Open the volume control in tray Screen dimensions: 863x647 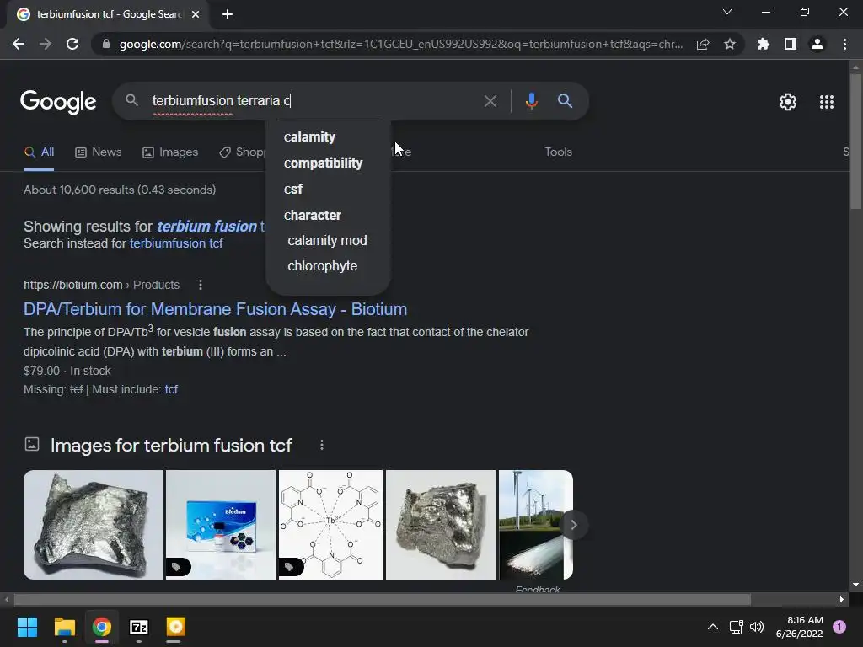(x=758, y=627)
